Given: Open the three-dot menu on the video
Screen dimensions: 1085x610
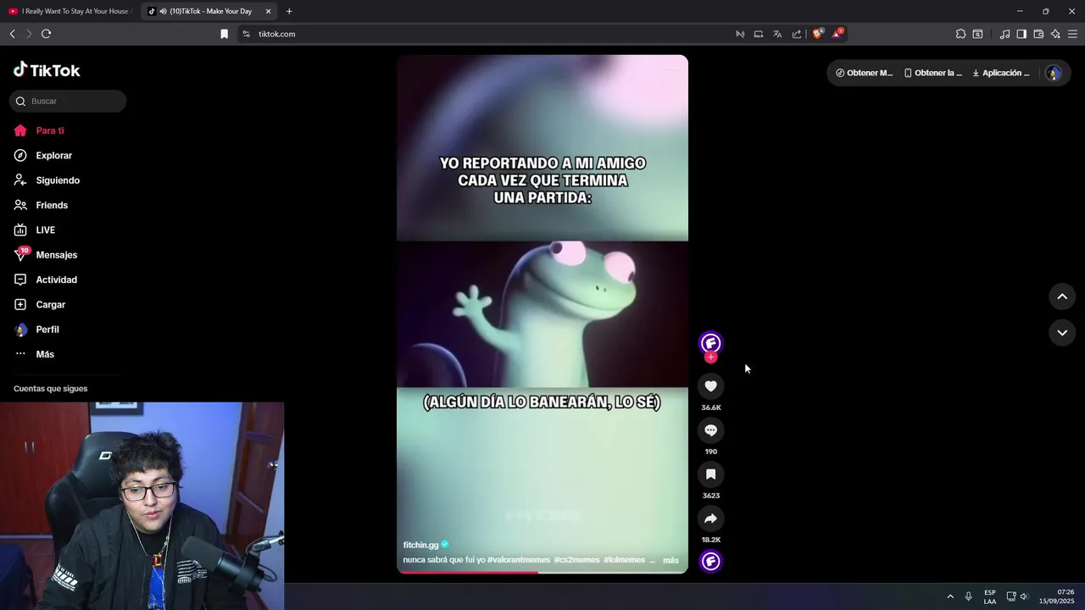Looking at the screenshot, I should pos(670,69).
